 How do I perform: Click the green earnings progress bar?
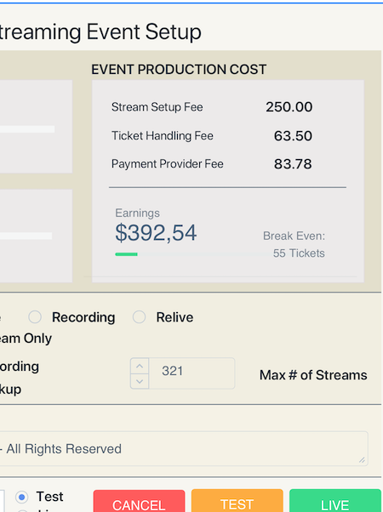click(126, 254)
